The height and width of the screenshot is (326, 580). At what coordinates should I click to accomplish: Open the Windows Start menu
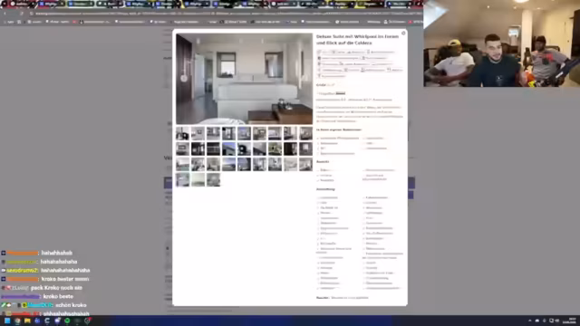(7, 321)
